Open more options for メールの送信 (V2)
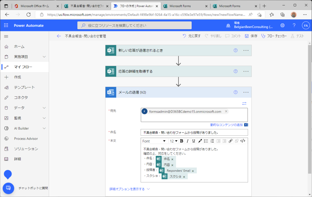 point(246,92)
